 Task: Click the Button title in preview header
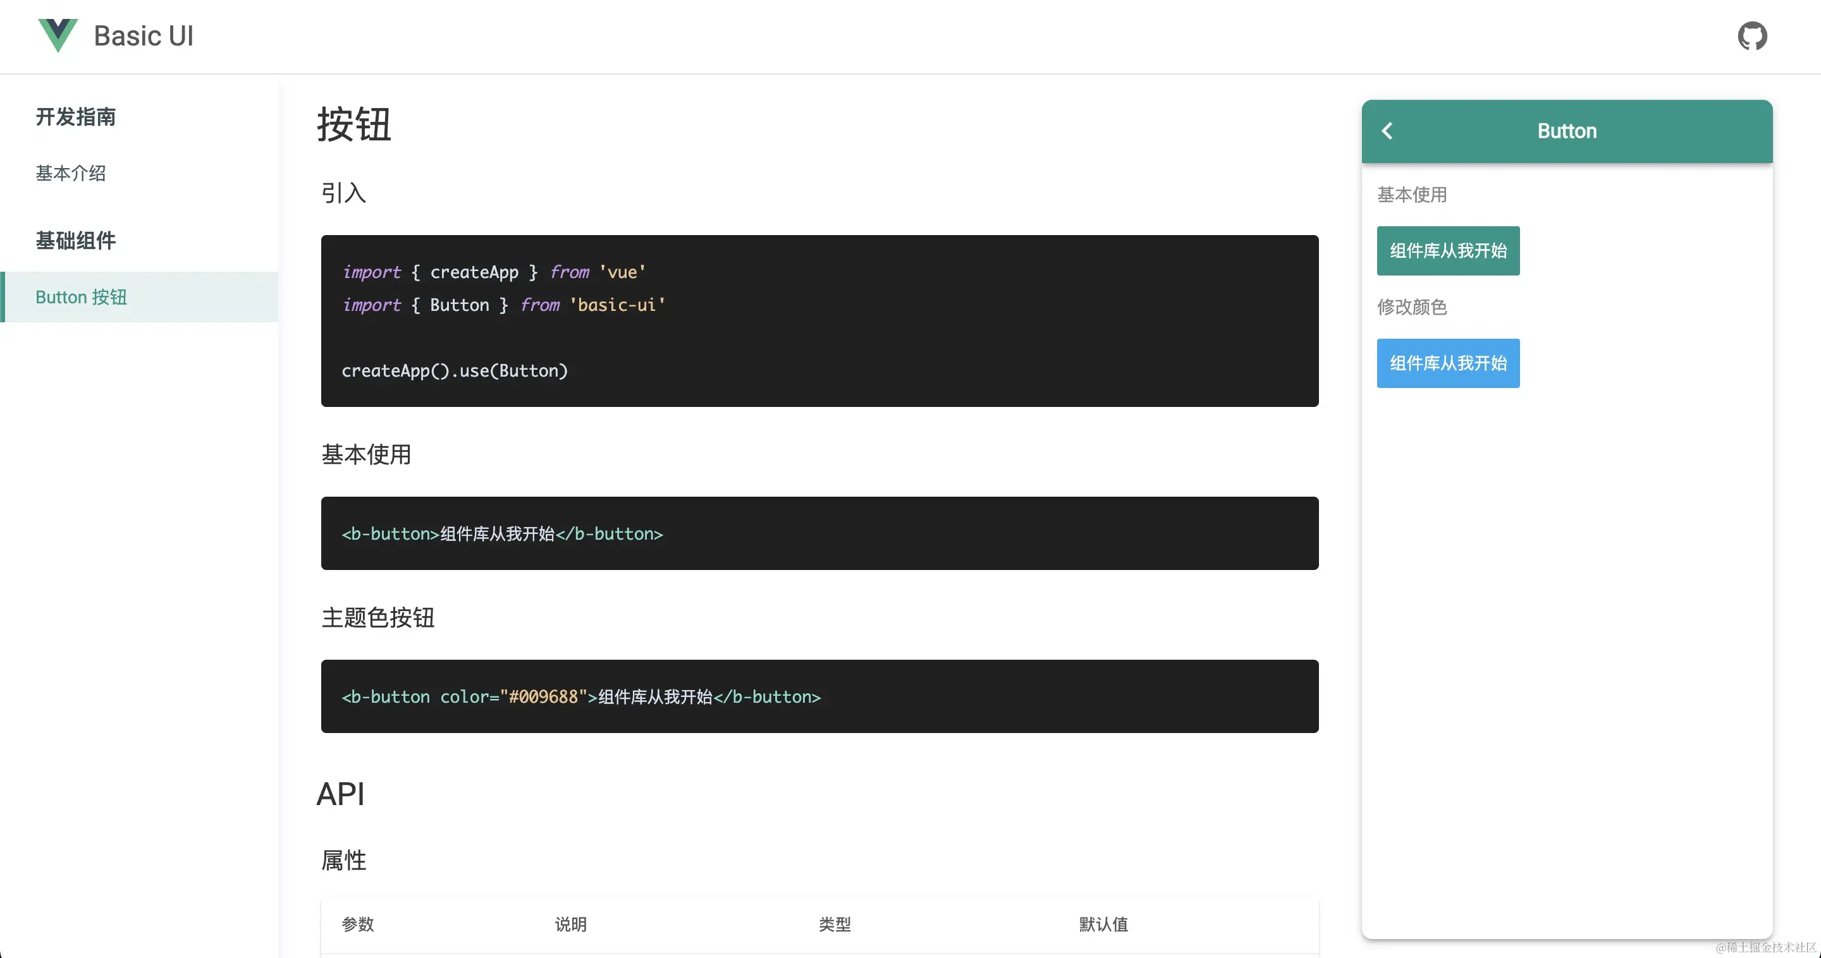(x=1567, y=131)
